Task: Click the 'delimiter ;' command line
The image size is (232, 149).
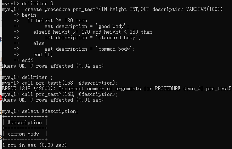Action: point(27,77)
